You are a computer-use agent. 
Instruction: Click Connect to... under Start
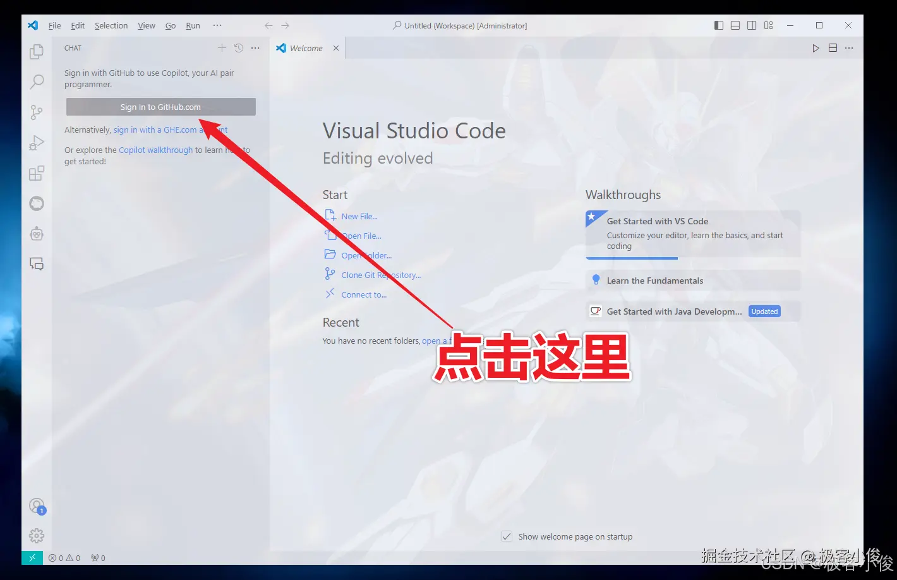coord(356,294)
